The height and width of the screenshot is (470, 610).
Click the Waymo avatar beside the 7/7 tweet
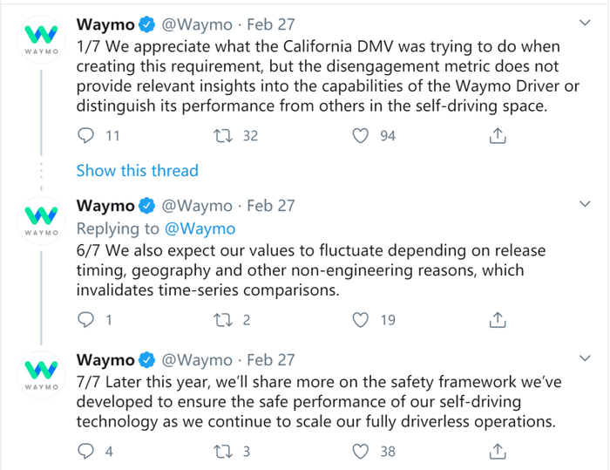click(x=41, y=374)
